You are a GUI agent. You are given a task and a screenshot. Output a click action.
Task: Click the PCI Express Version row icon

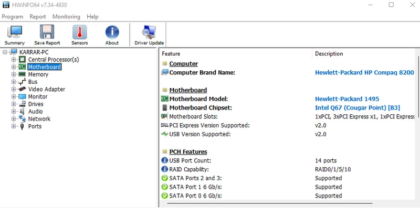(x=164, y=125)
